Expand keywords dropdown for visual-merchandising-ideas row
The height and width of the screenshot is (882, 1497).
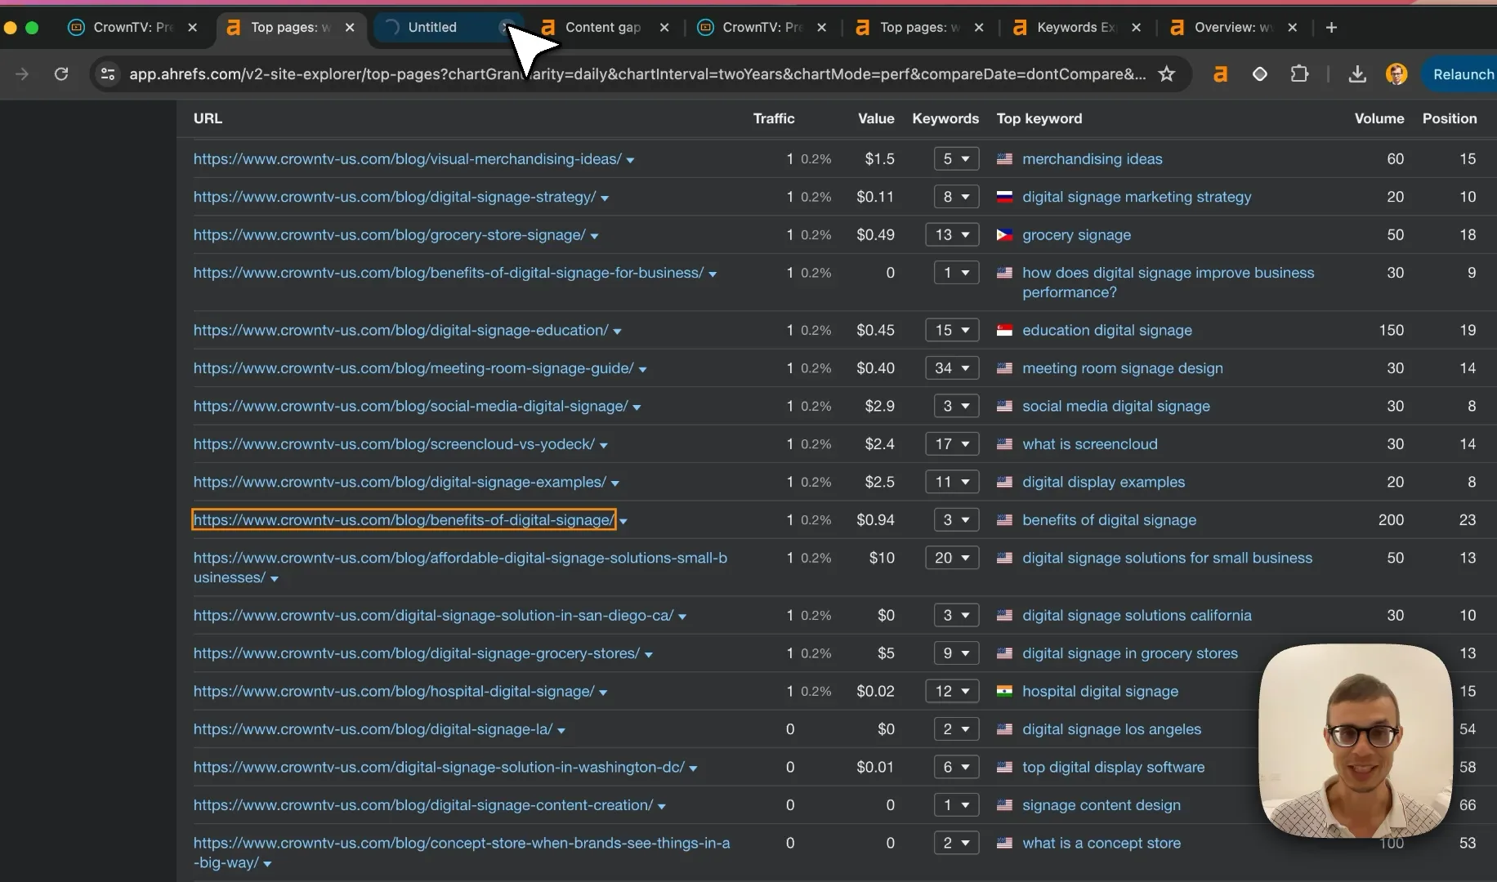pos(956,159)
